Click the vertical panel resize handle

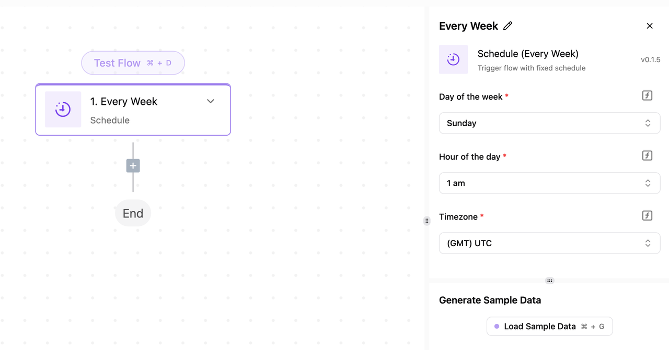coord(426,221)
